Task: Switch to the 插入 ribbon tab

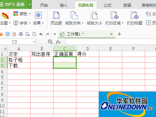Action: click(63, 5)
